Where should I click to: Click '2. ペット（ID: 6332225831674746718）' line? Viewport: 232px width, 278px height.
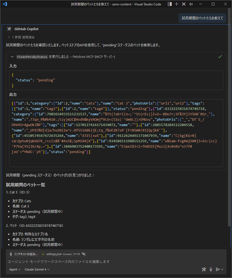click(34, 225)
